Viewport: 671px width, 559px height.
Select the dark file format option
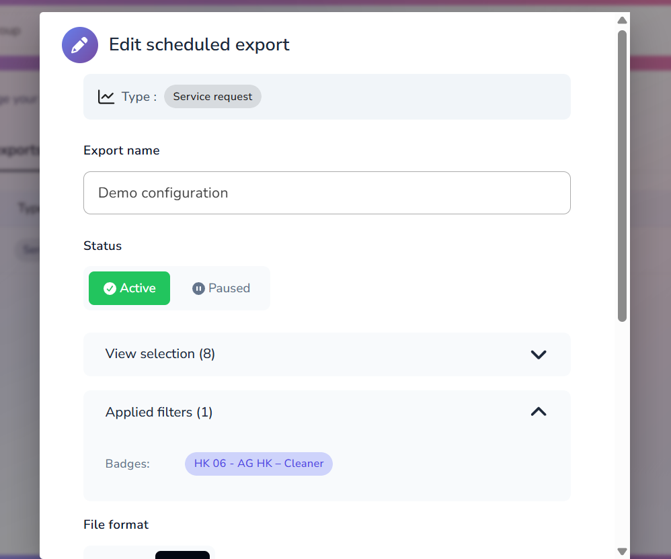(x=182, y=555)
